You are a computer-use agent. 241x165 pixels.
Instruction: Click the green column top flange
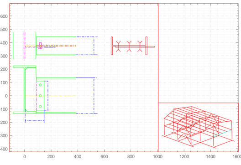[25, 67]
